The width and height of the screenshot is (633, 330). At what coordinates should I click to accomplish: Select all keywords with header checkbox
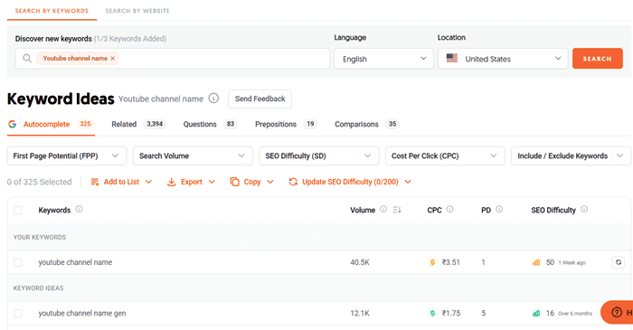click(18, 210)
